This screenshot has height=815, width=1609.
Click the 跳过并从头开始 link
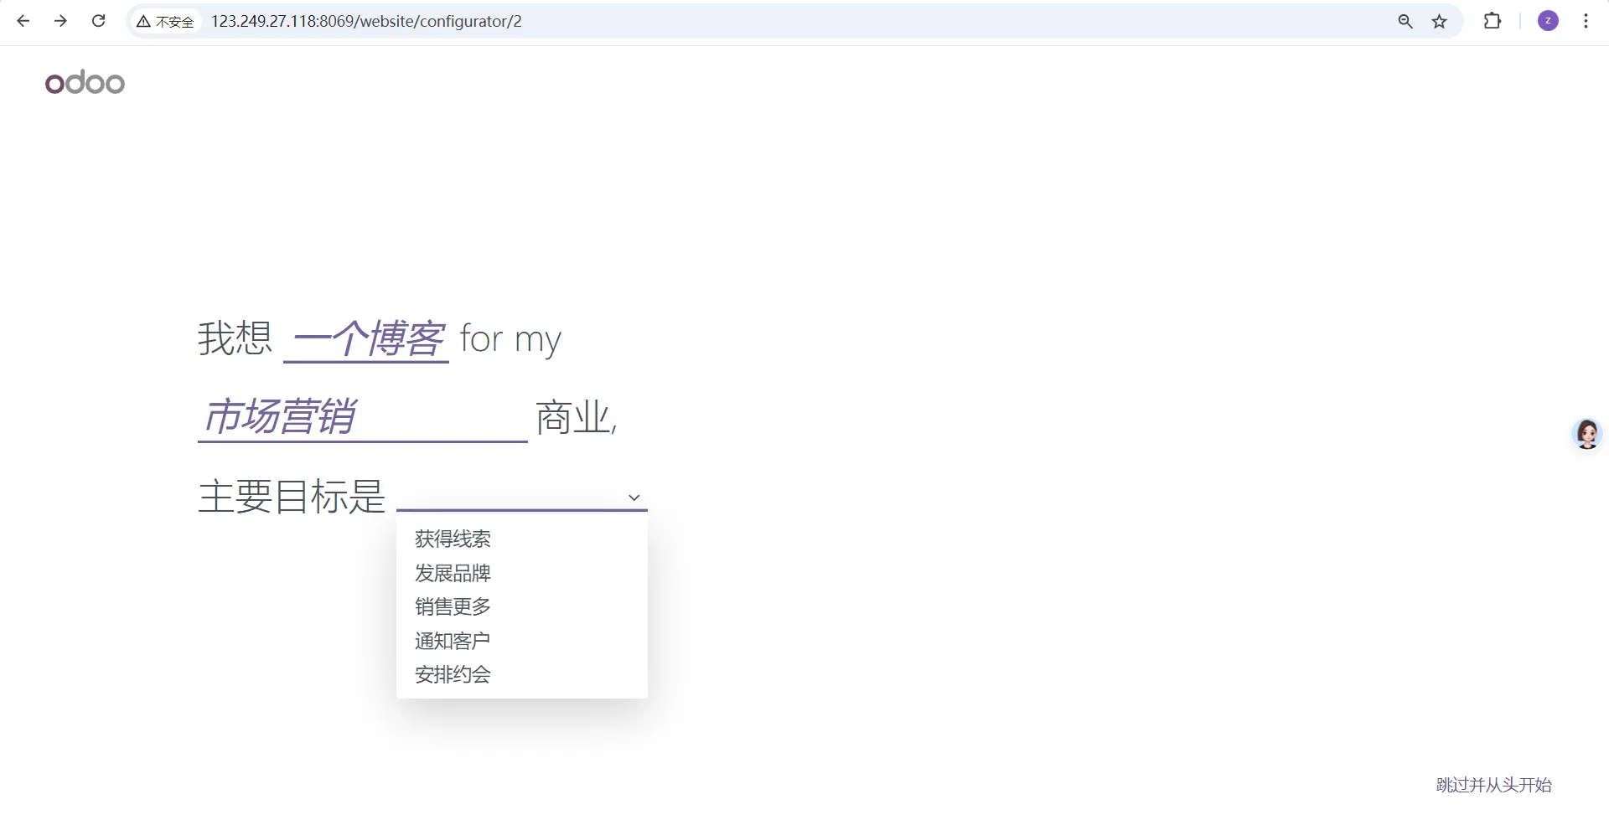pos(1492,785)
